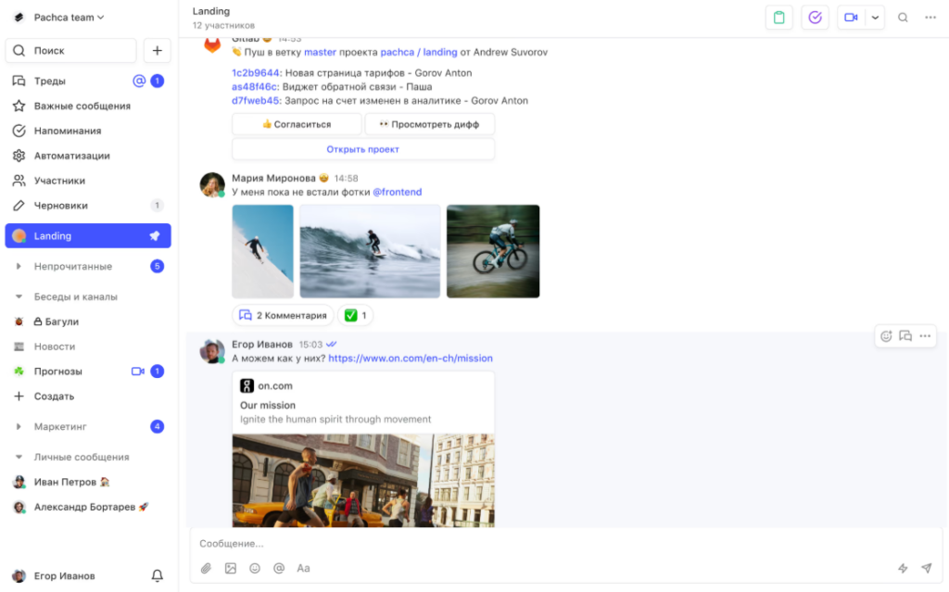Send the message with paper plane

(x=927, y=569)
